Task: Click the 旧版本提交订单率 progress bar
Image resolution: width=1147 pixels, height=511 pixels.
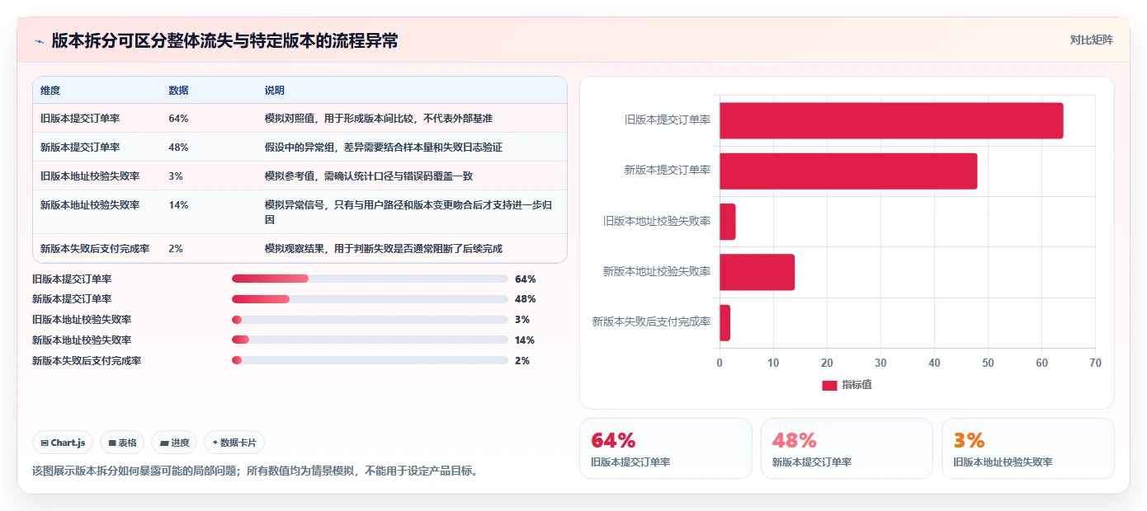Action: [370, 279]
